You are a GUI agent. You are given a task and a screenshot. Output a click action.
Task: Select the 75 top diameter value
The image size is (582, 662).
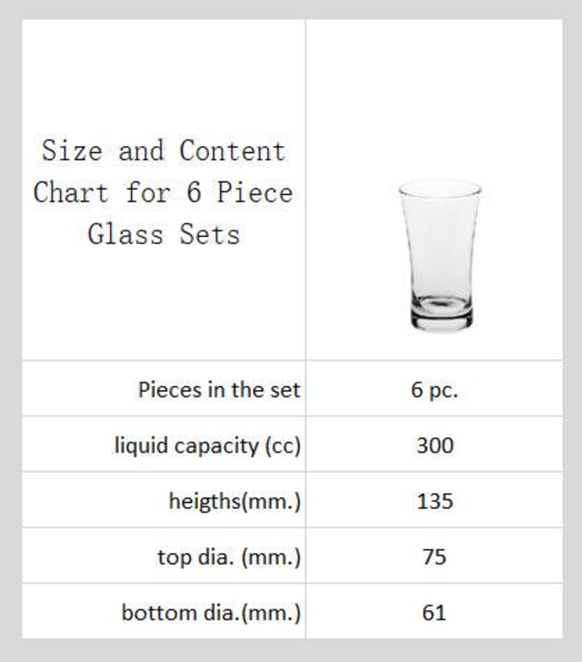click(x=434, y=557)
